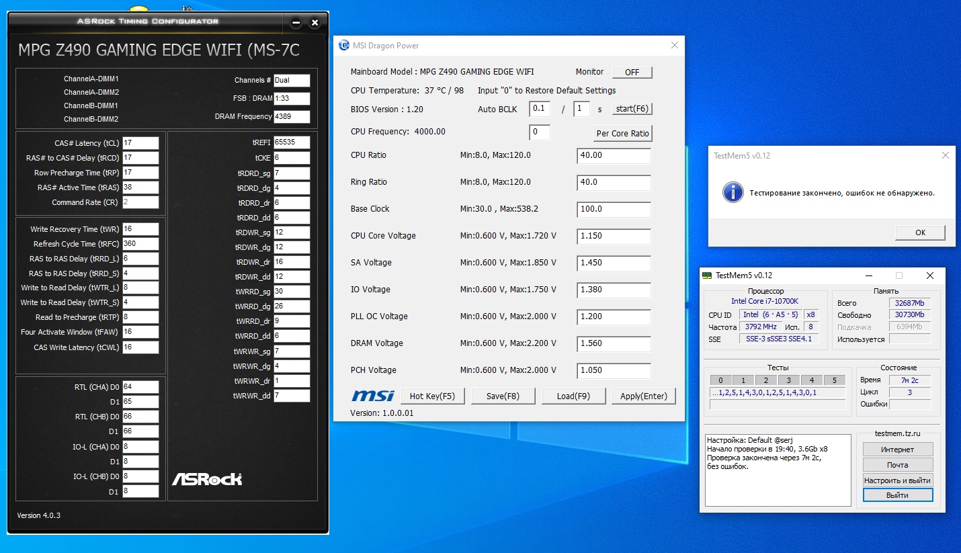Viewport: 961px width, 553px height.
Task: Click the Save(F8) button
Action: [x=503, y=396]
